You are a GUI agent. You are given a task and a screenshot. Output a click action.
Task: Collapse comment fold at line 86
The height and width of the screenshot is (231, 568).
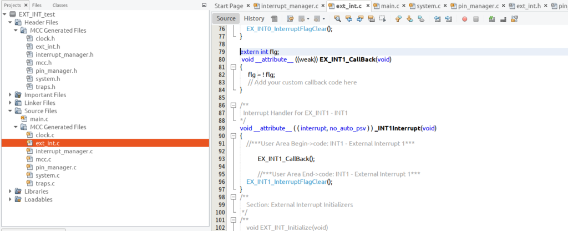(x=233, y=105)
